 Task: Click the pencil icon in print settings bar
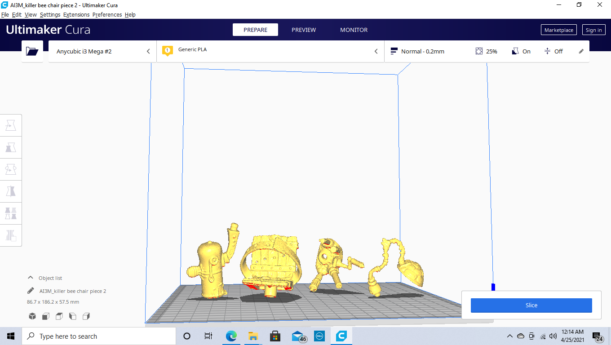[x=581, y=51]
